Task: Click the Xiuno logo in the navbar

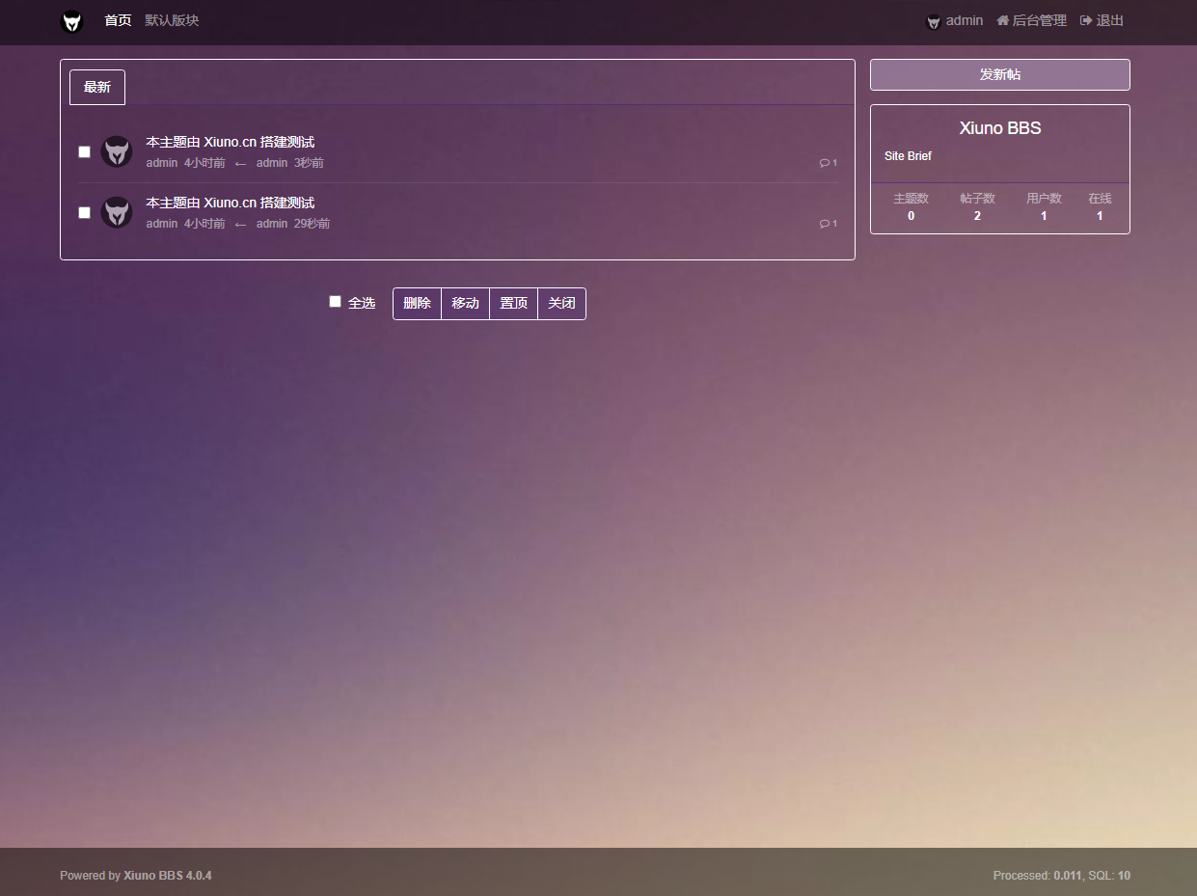Action: 72,21
